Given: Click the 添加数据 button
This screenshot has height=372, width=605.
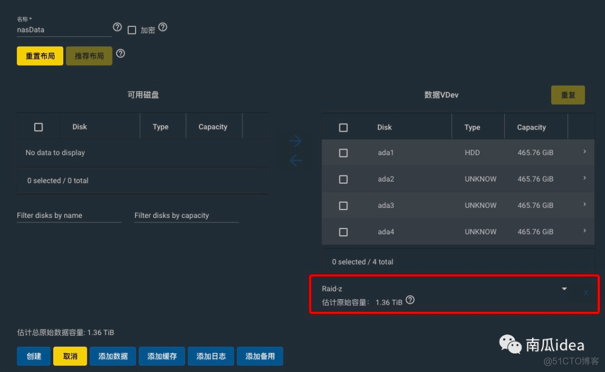Looking at the screenshot, I should point(113,356).
